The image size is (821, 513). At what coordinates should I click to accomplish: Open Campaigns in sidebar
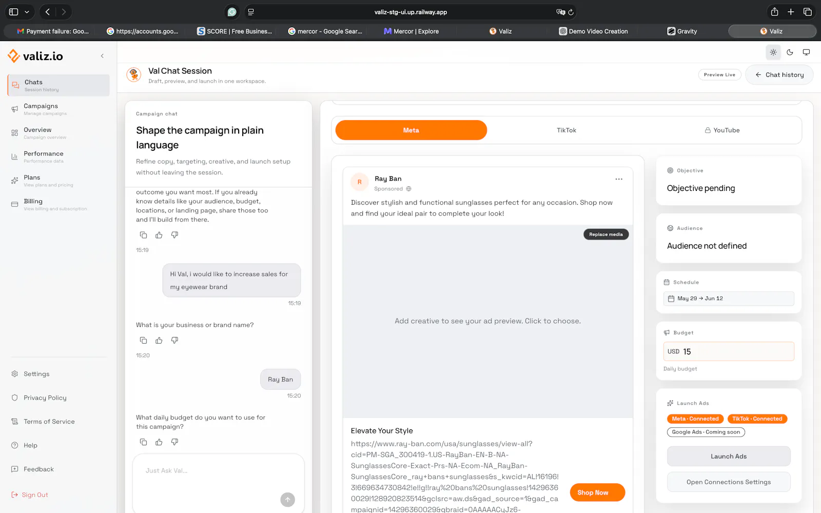pyautogui.click(x=58, y=109)
